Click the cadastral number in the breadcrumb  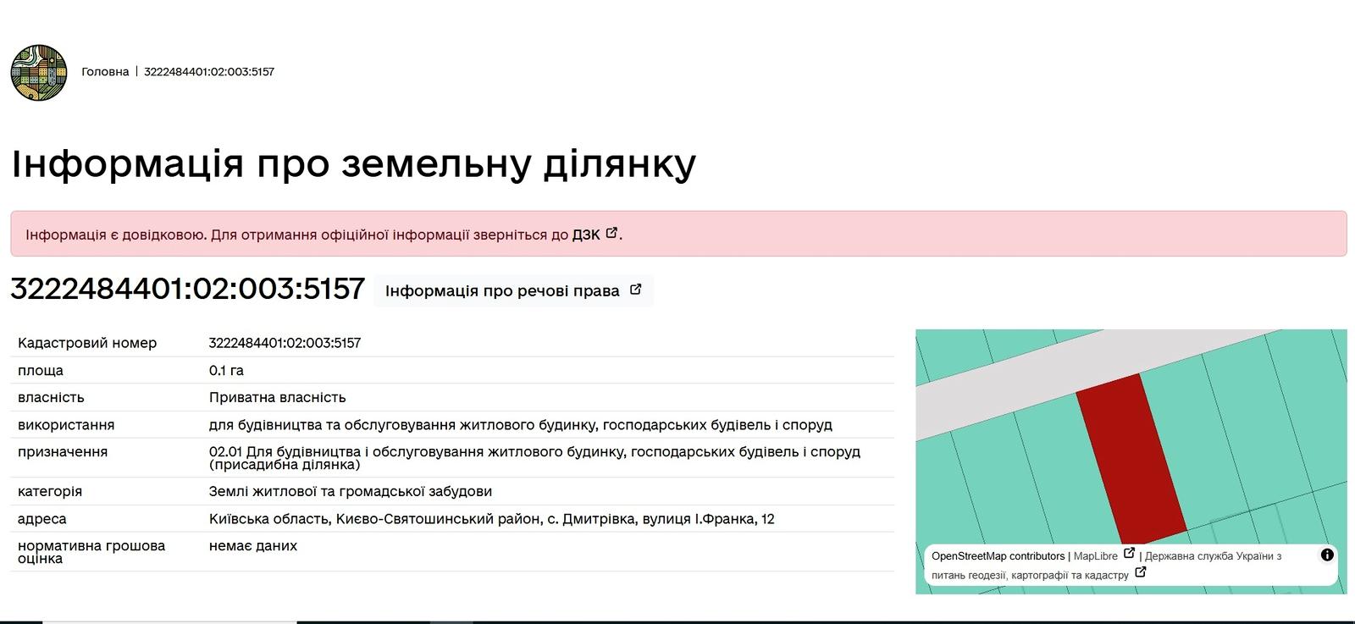(209, 72)
